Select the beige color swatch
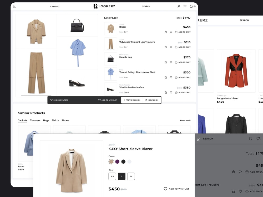 (111, 162)
